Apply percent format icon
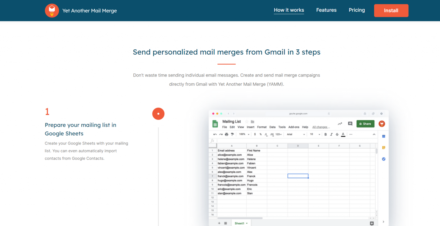This screenshot has width=440, height=226. coord(260,134)
